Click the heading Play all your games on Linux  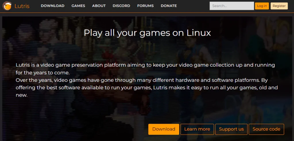point(147,33)
